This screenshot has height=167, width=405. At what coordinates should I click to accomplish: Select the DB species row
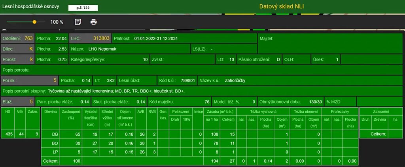(x=55, y=135)
